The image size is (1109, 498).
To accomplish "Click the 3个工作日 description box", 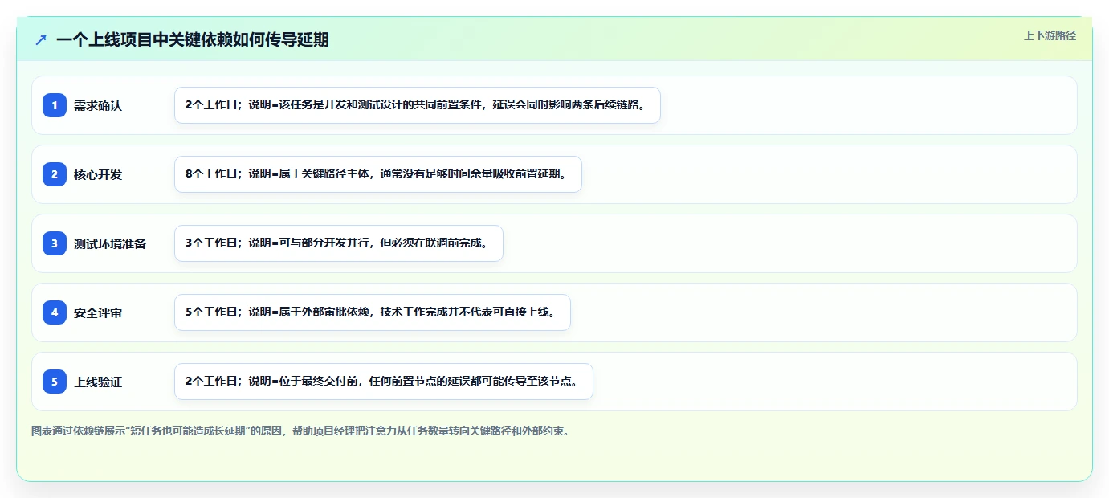I will coord(339,243).
